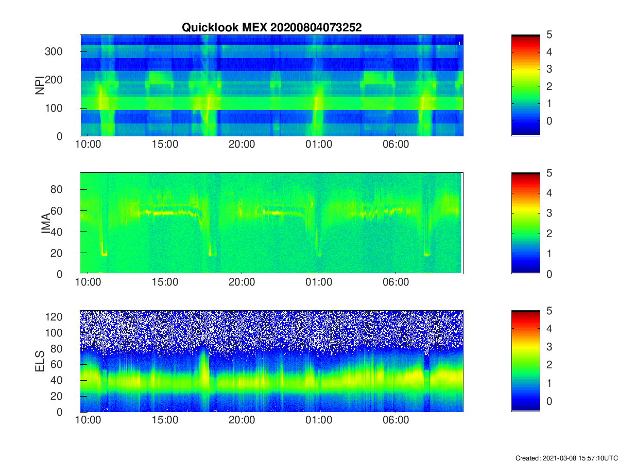
Task: Click the 15:00 time tick of NPI panel
Action: (165, 145)
